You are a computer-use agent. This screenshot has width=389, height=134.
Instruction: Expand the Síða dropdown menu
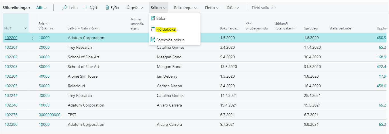pyautogui.click(x=233, y=8)
